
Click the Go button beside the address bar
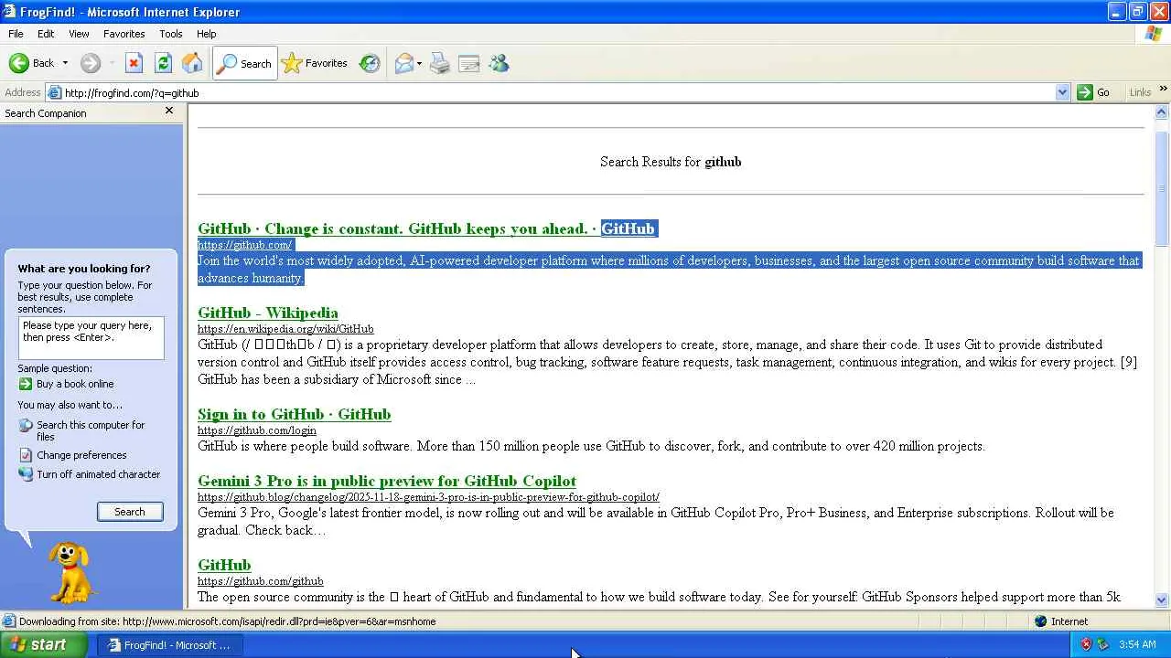tap(1094, 92)
